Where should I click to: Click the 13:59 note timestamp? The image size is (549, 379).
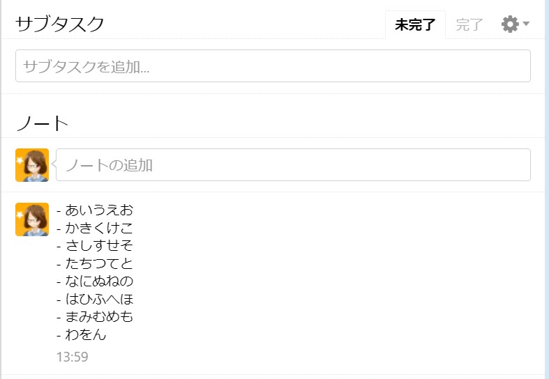[x=72, y=357]
